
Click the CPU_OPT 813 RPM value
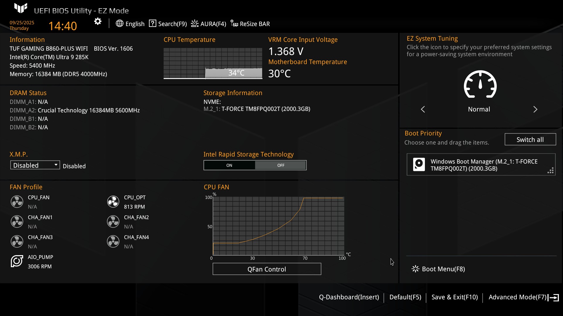pyautogui.click(x=134, y=207)
